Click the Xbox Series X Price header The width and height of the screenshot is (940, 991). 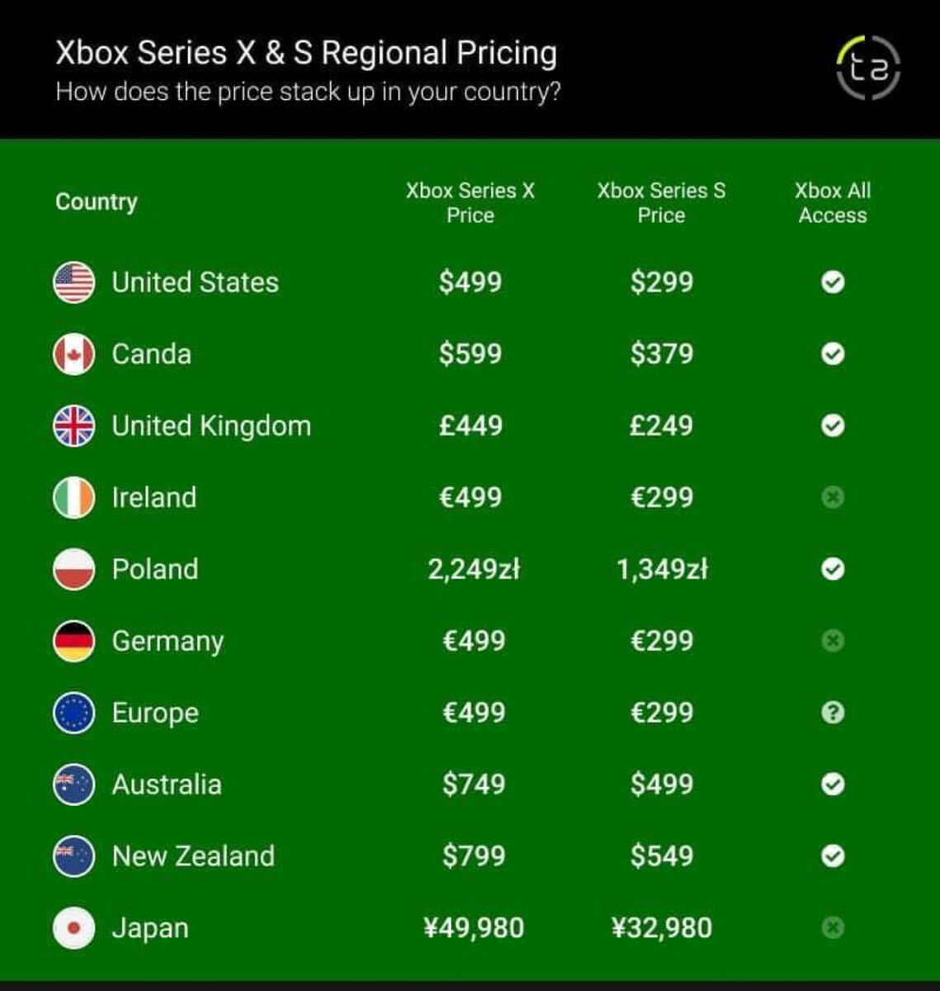pyautogui.click(x=470, y=203)
